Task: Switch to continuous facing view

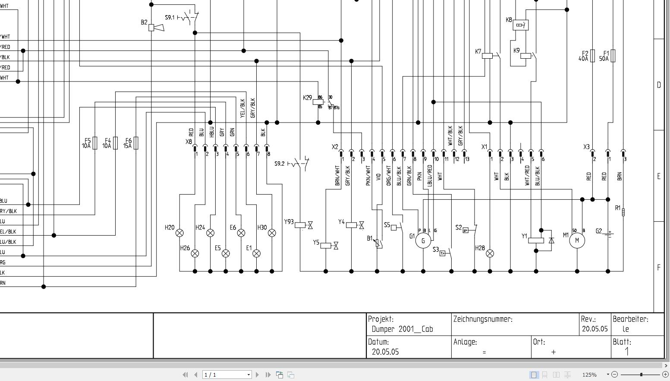Action: [x=568, y=375]
